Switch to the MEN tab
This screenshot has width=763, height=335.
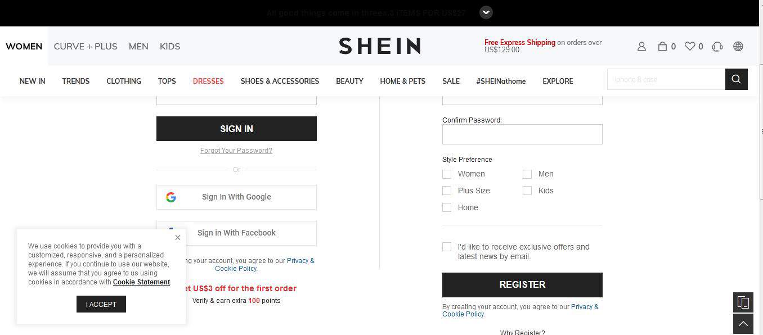(138, 46)
